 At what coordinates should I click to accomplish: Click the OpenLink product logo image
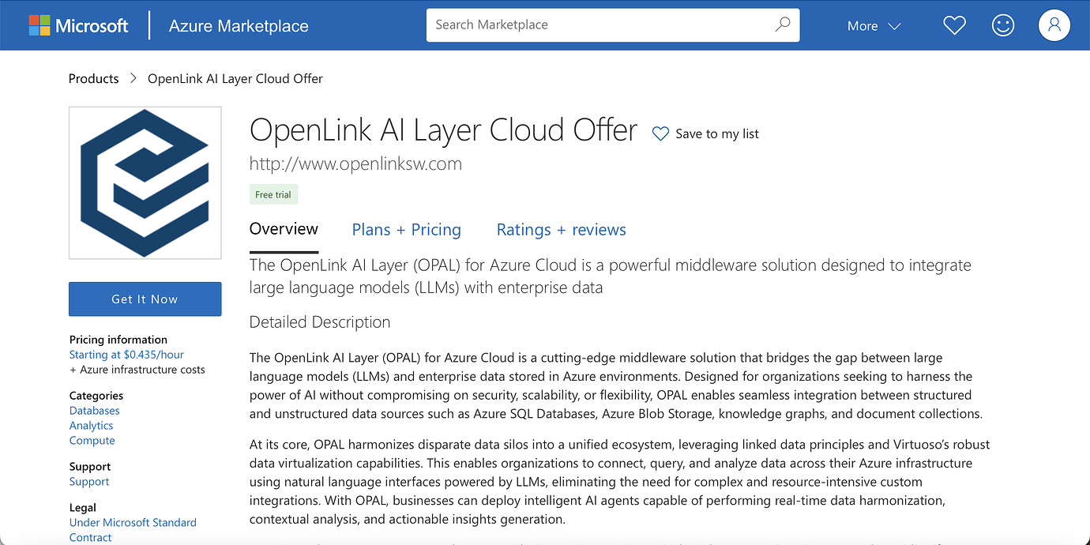(145, 183)
